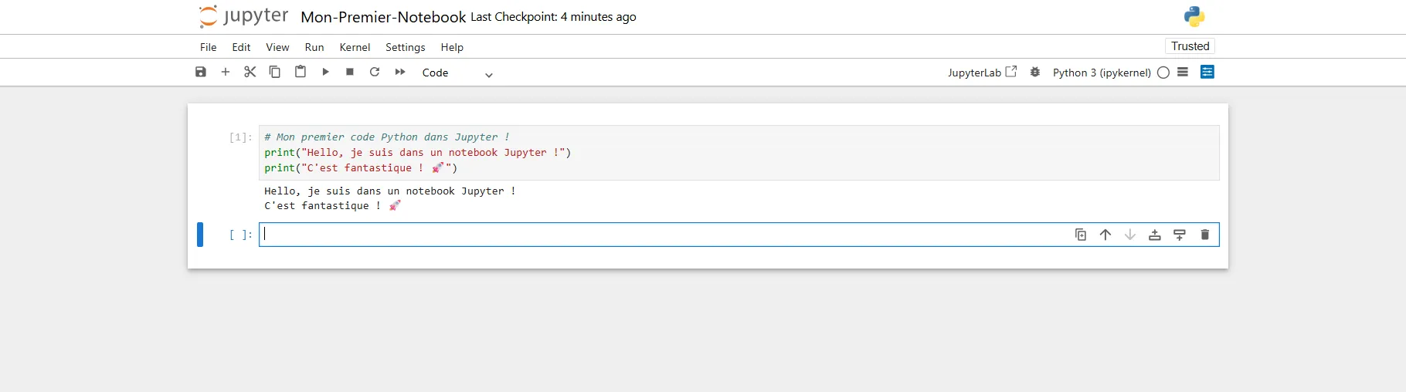
Task: Copy selected cell from toolbar
Action: point(275,72)
